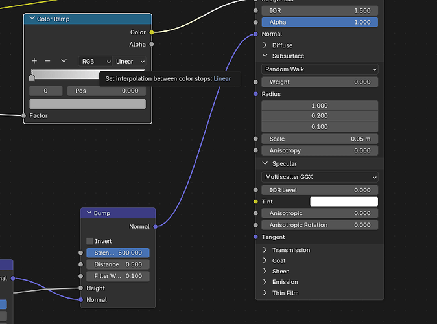Open the Specular Tint white swatch
This screenshot has width=437, height=324.
(x=344, y=202)
